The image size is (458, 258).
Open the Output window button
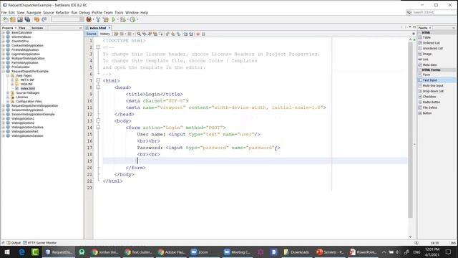[14, 243]
